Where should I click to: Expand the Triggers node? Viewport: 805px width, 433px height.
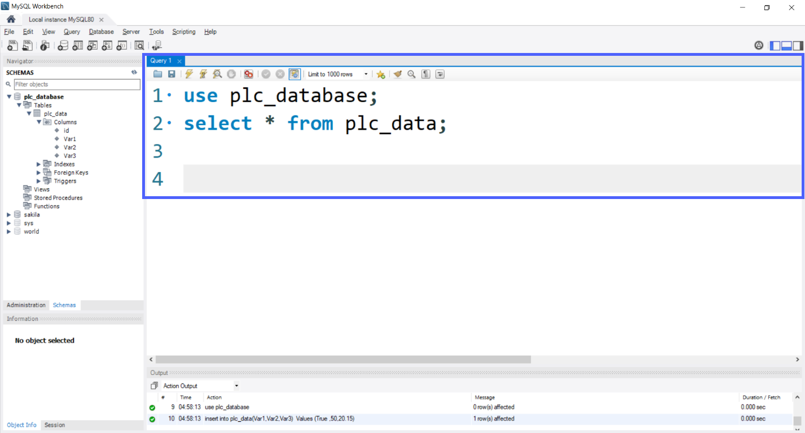click(39, 181)
